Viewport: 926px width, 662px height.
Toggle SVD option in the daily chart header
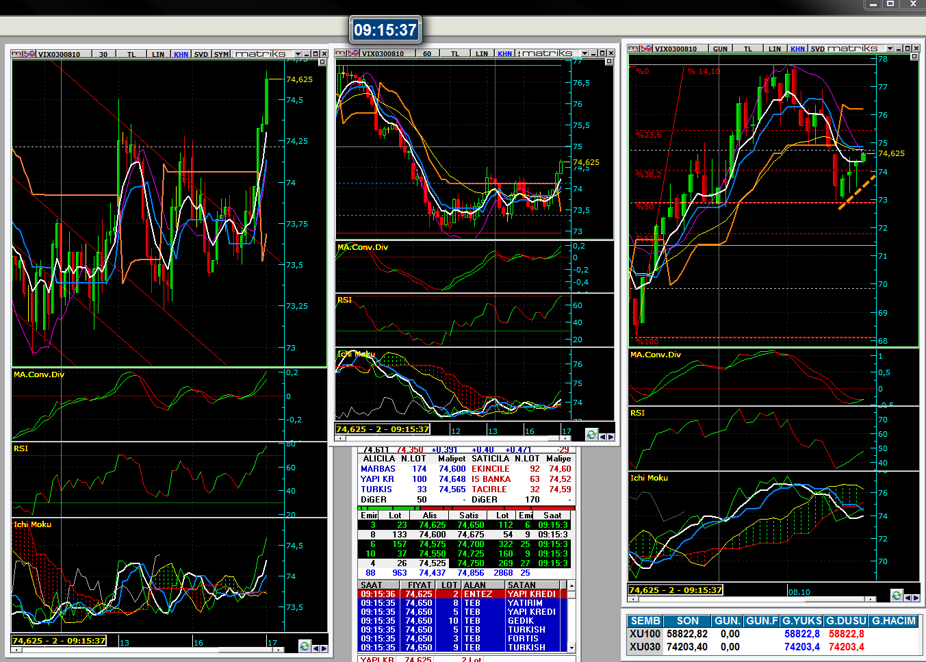(818, 49)
